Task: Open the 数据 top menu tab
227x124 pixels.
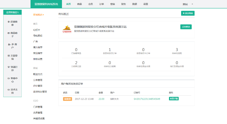Action: pyautogui.click(x=134, y=4)
